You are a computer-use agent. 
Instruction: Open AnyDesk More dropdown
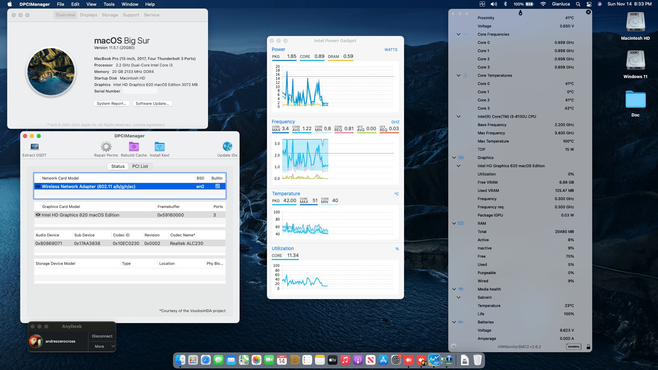tap(102, 346)
